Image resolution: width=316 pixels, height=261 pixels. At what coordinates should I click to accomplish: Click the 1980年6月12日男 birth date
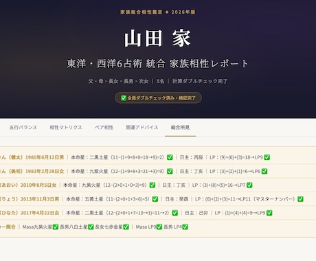pos(45,157)
